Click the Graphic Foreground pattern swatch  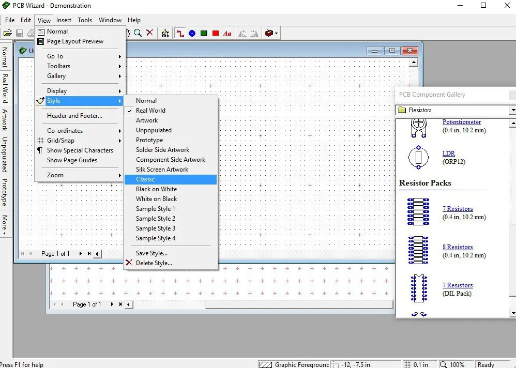(265, 364)
